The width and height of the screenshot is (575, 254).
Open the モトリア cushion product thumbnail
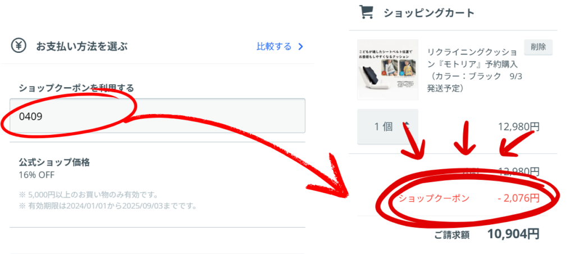[x=387, y=69]
